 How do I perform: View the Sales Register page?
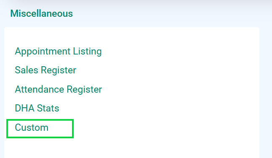(x=45, y=70)
